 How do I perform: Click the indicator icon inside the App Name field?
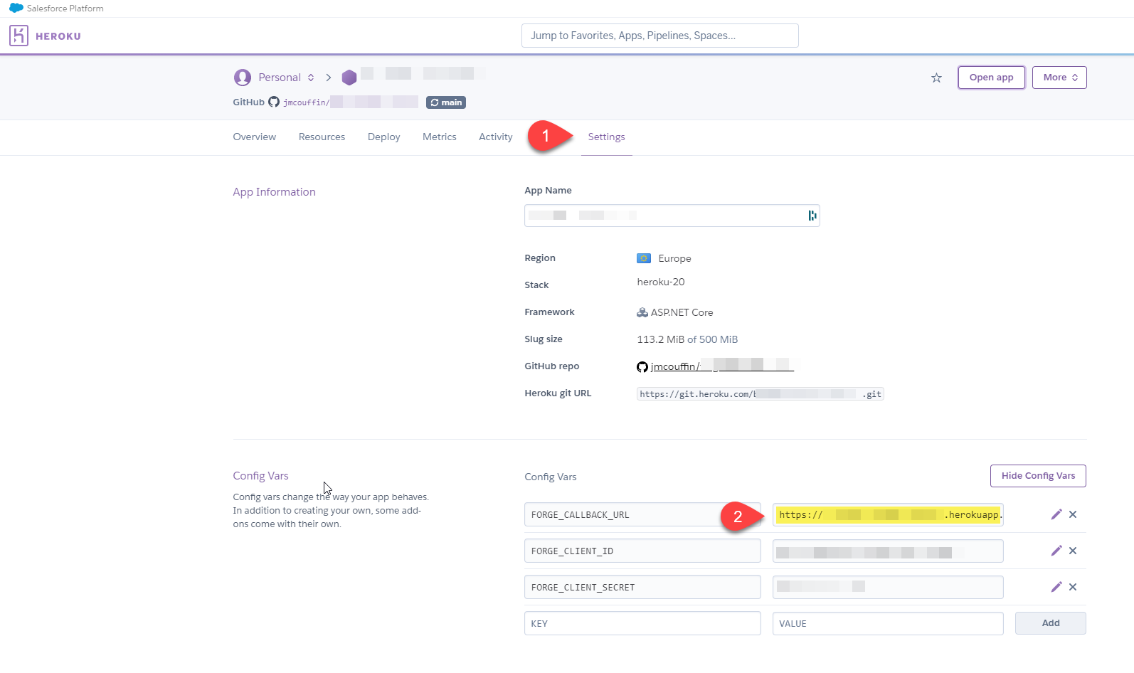(x=812, y=216)
